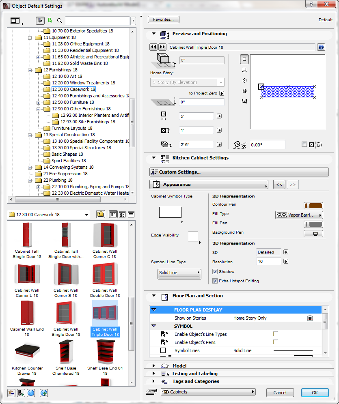The width and height of the screenshot is (339, 404).
Task: Select the green folder view search icon
Action: coord(50,21)
